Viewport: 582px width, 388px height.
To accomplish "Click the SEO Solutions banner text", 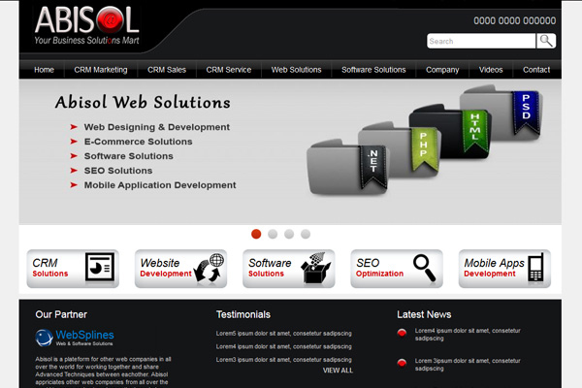I will point(118,171).
